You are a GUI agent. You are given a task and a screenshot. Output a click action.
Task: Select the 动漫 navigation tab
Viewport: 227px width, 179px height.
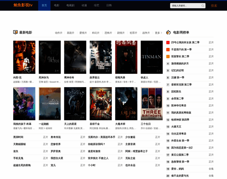[84, 5]
